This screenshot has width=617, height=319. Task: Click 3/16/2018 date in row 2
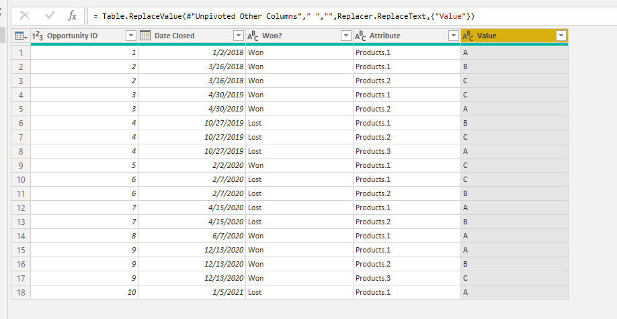point(192,66)
